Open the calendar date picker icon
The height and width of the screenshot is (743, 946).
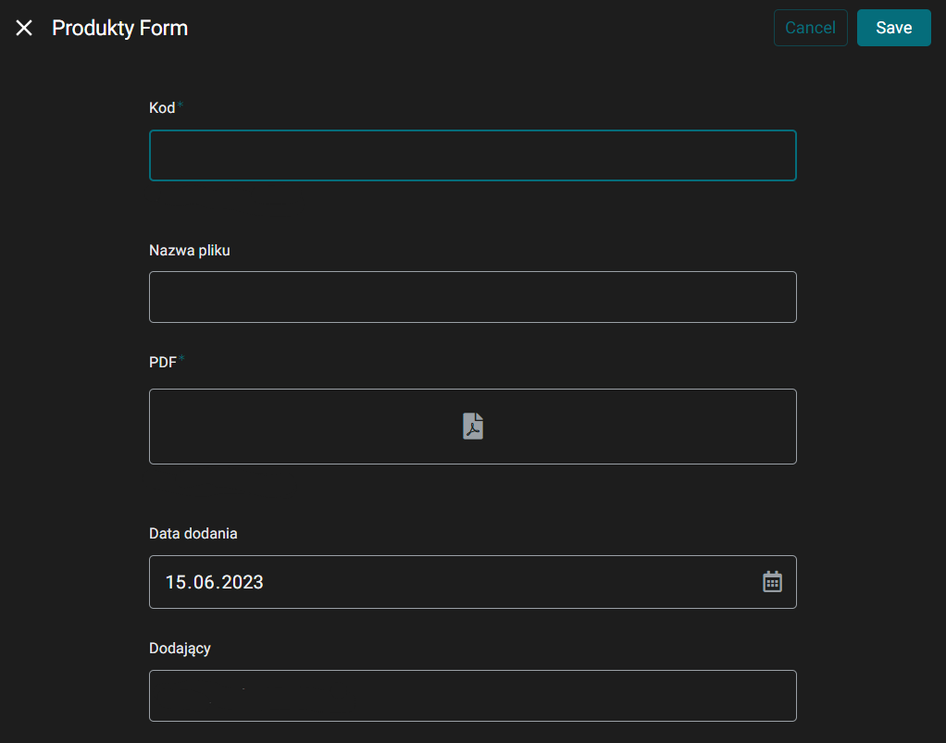(x=772, y=582)
